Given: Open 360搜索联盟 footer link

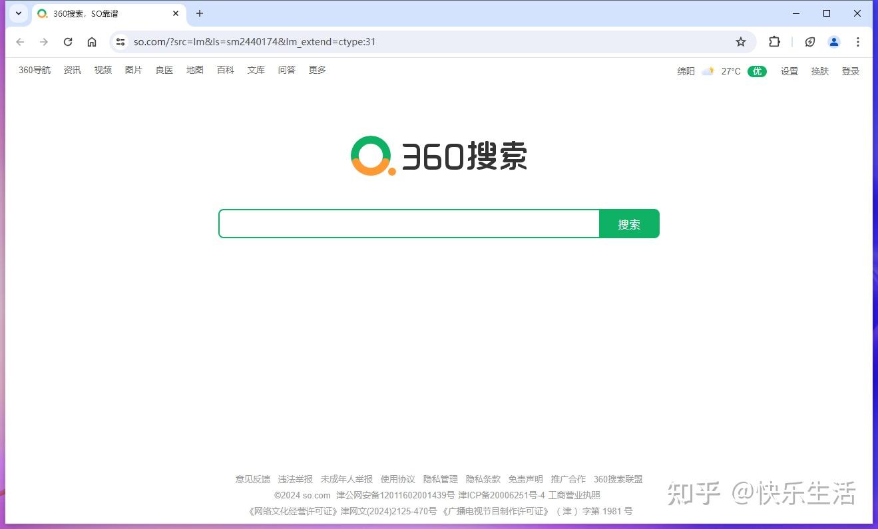Looking at the screenshot, I should [618, 479].
